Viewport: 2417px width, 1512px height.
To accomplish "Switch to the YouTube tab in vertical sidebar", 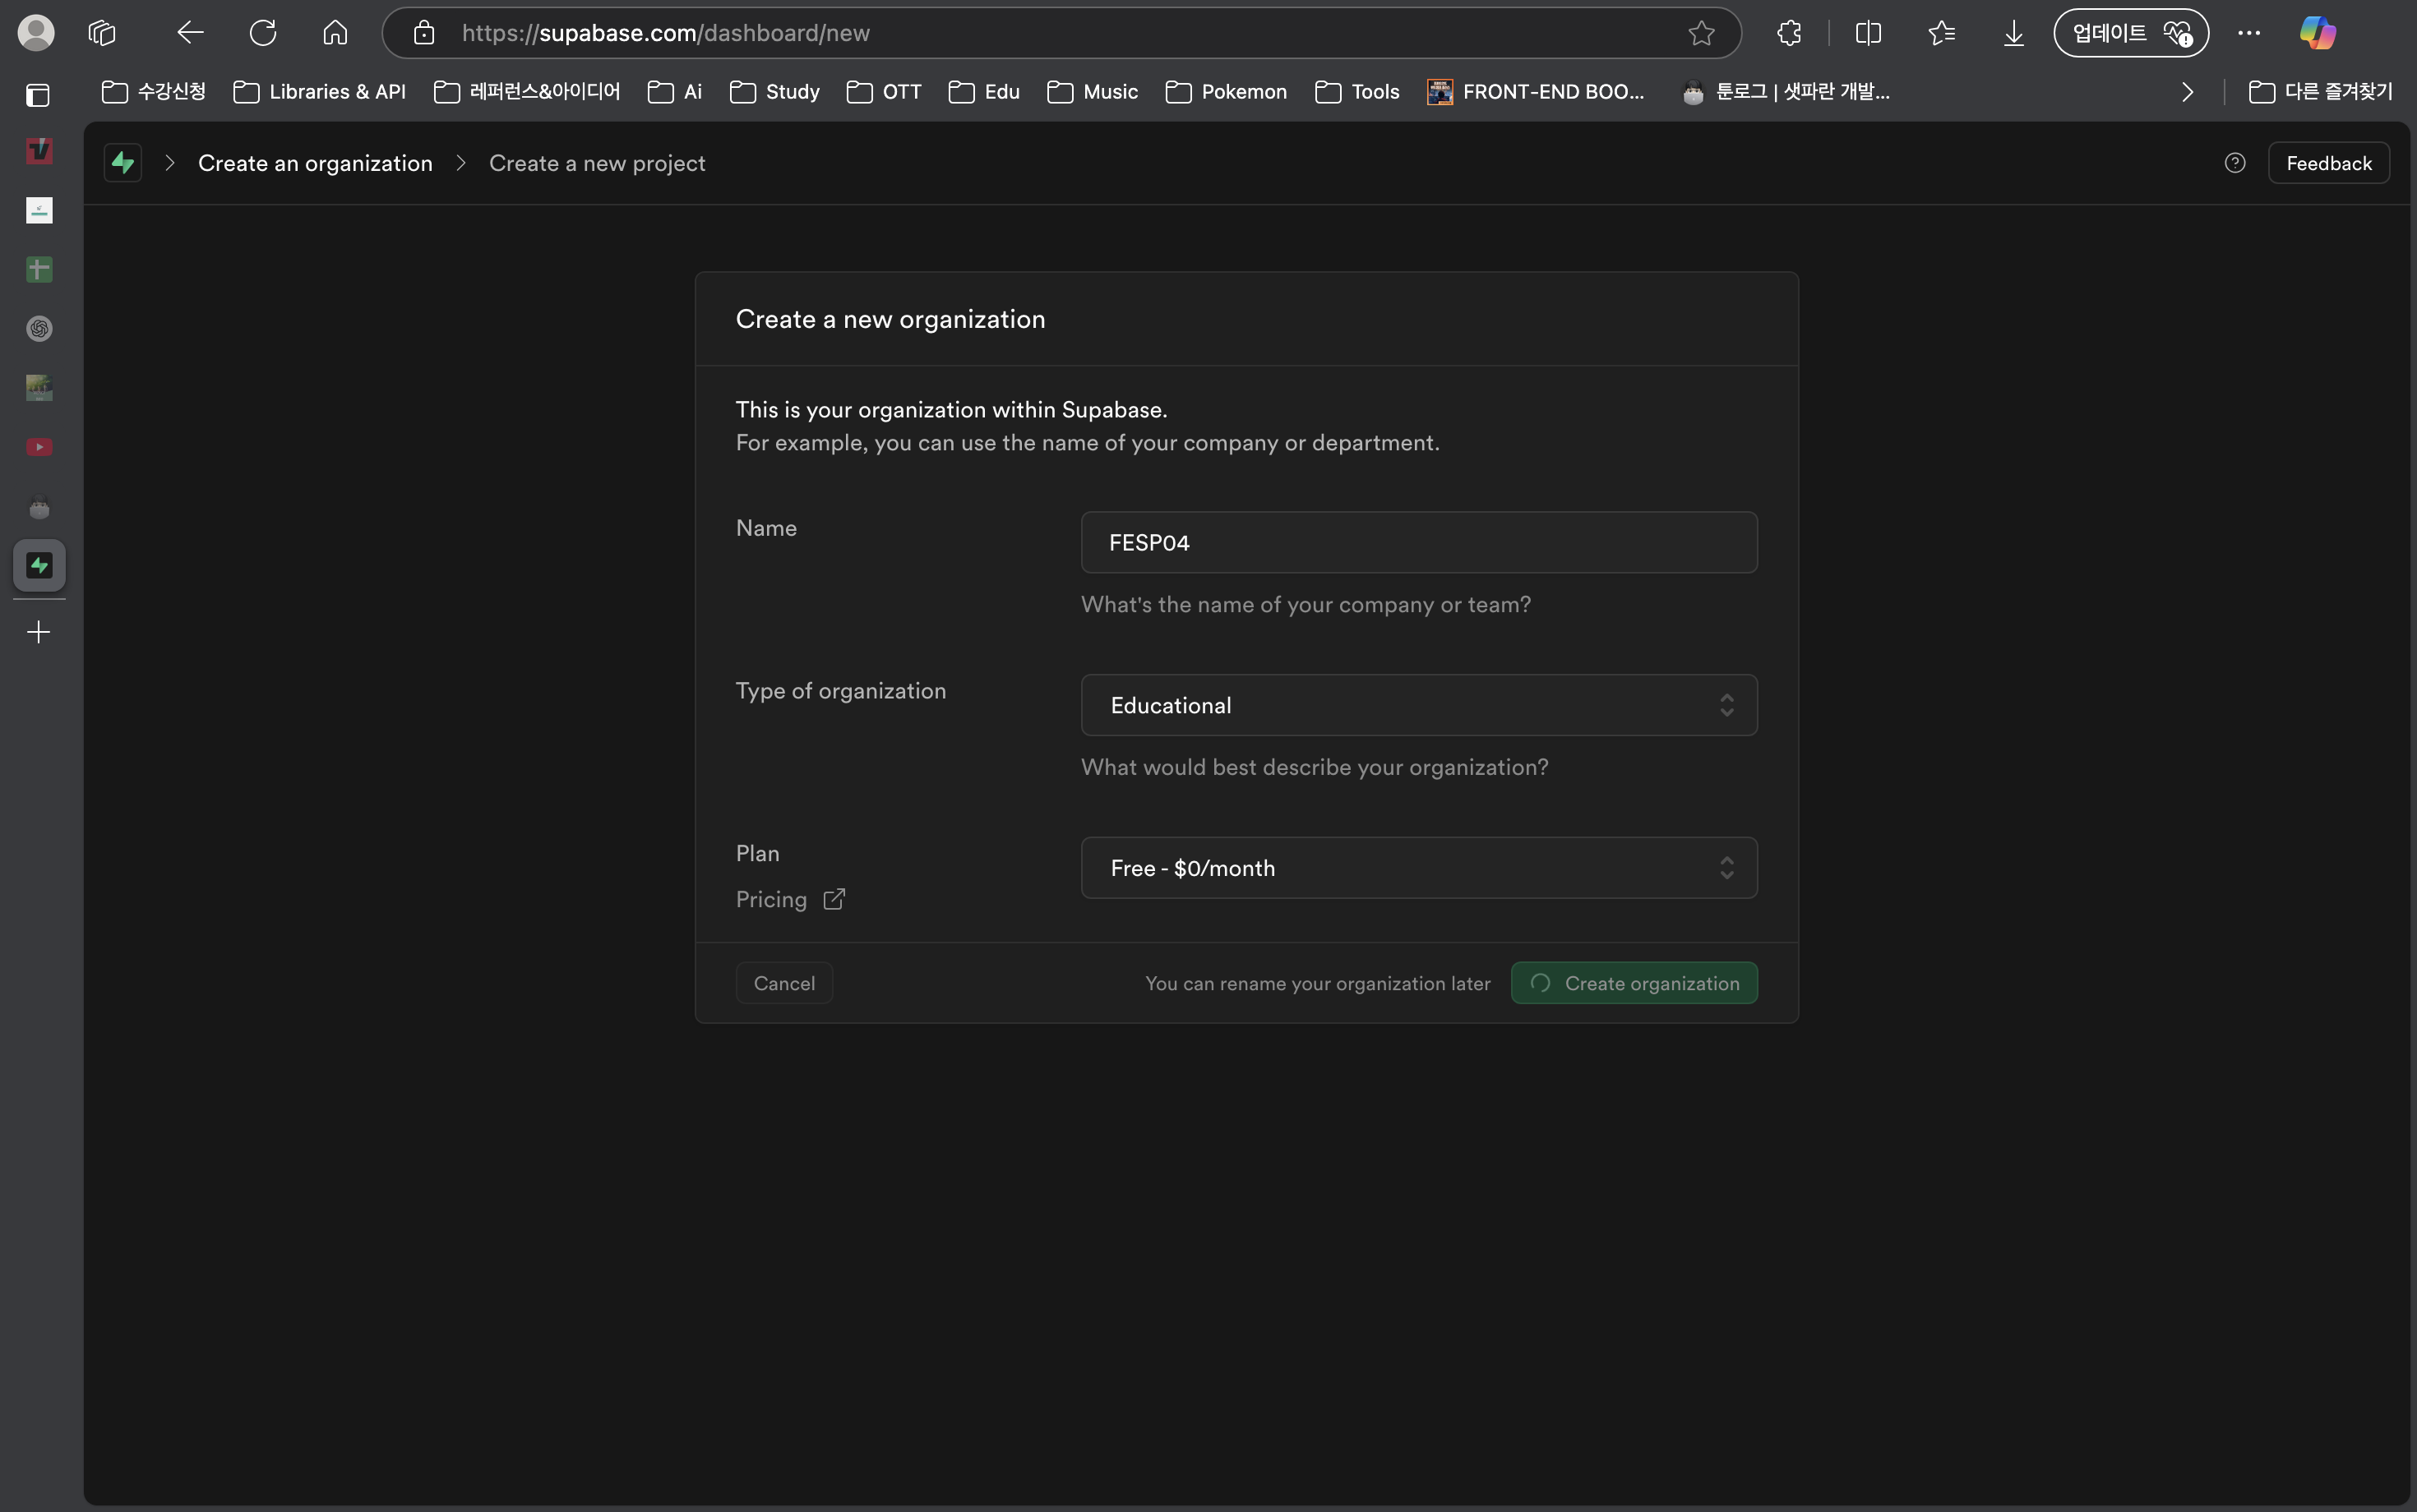I will (x=39, y=447).
